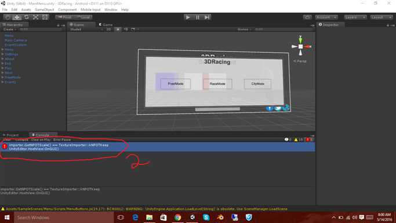
Task: Open the Gizmos dropdown
Action: [244, 30]
